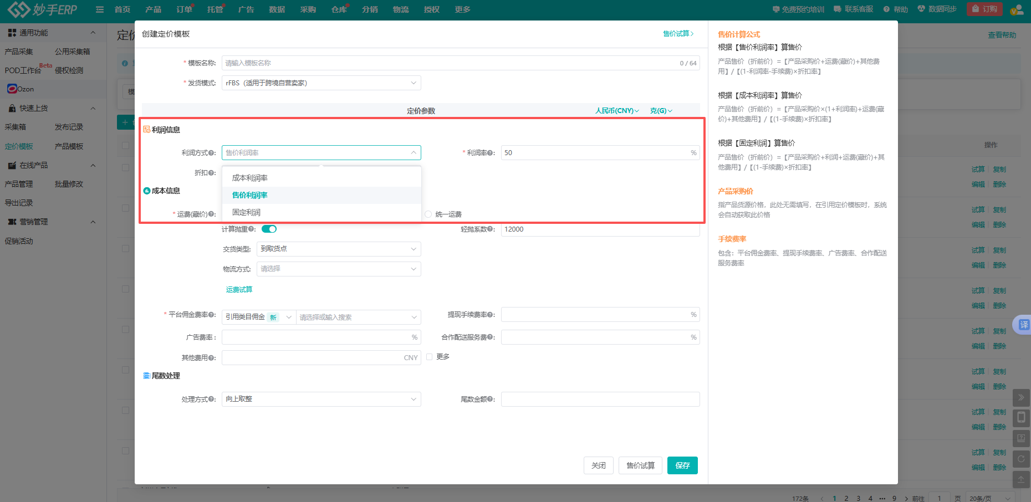The width and height of the screenshot is (1031, 502).
Task: Open the 运费试算 link
Action: 239,290
